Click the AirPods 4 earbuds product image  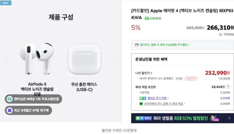pyautogui.click(x=37, y=59)
